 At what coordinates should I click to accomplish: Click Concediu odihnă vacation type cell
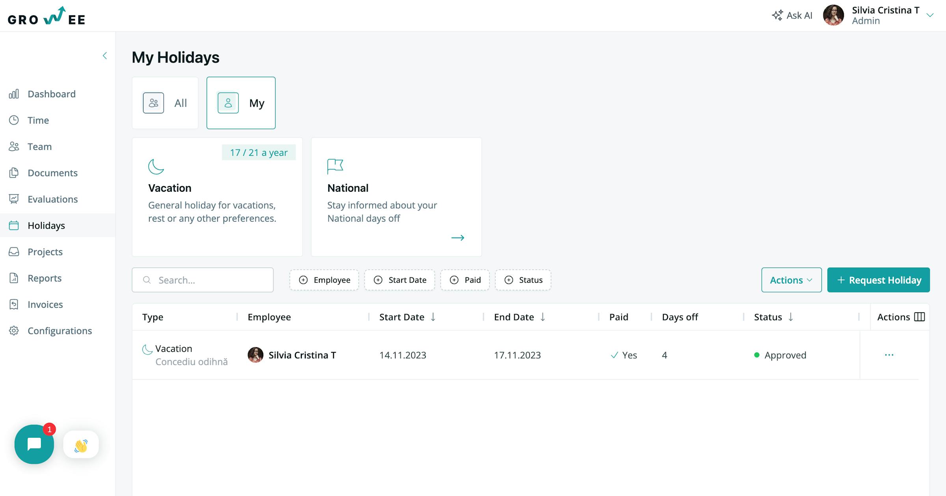(x=192, y=362)
